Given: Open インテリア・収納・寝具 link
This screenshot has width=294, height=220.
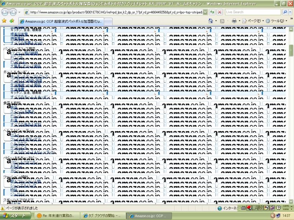Looking at the screenshot, I should point(26,81).
